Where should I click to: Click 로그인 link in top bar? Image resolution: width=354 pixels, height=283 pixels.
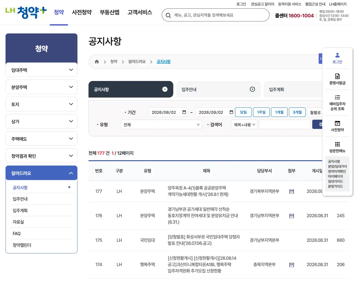pos(241,4)
